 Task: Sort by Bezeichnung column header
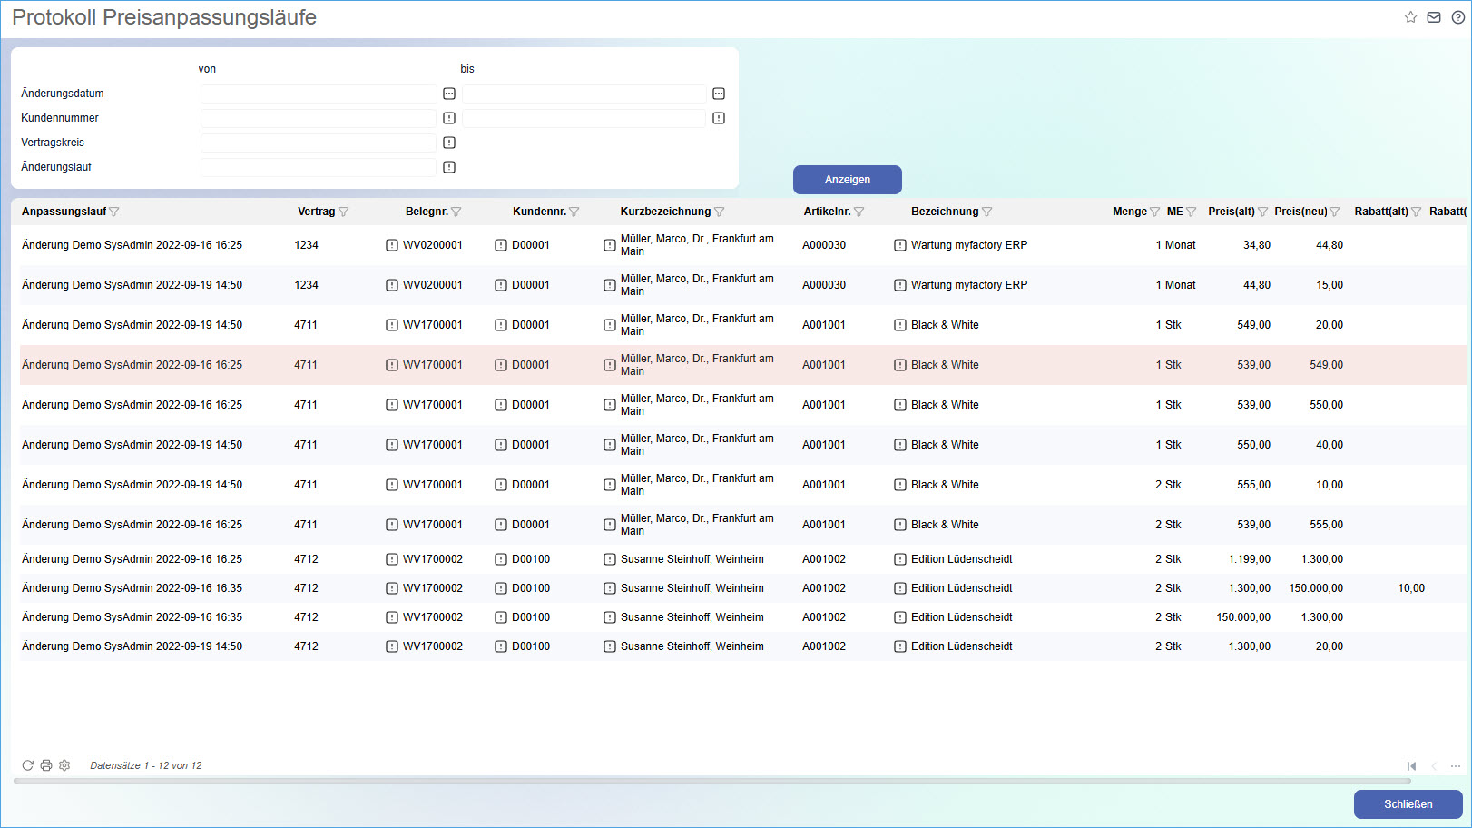click(944, 212)
